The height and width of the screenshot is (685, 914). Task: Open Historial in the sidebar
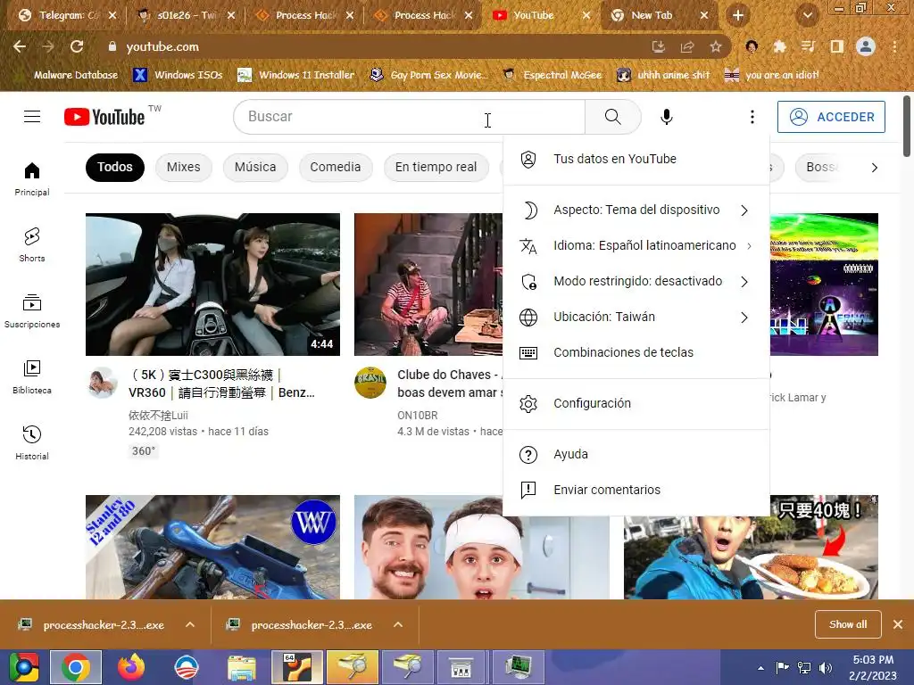(x=32, y=442)
